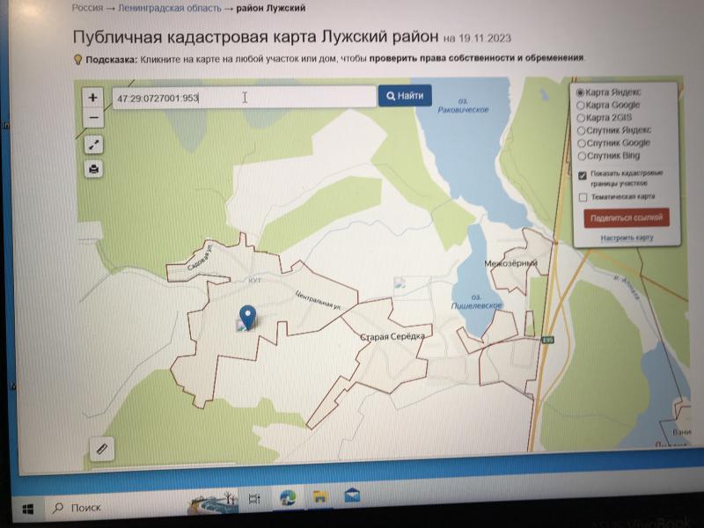Open Настроить карту link

(627, 238)
